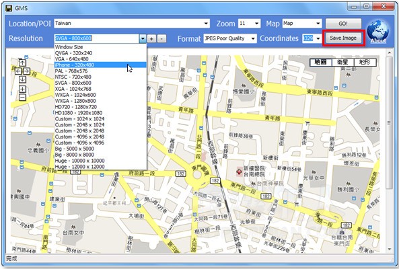The image size is (399, 269).
Task: Switch map view to 衛星 tab
Action: pos(342,63)
